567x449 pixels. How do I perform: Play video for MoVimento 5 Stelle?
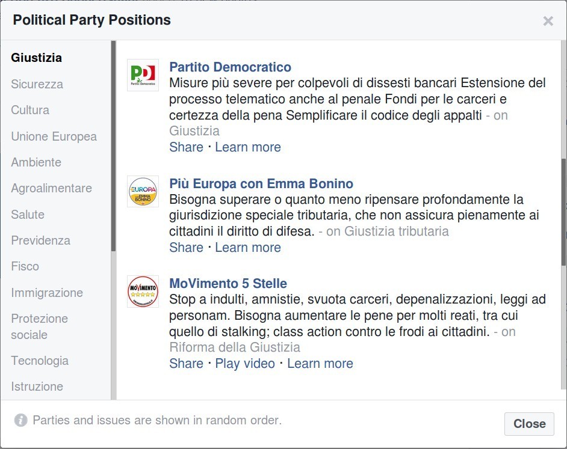(x=245, y=364)
